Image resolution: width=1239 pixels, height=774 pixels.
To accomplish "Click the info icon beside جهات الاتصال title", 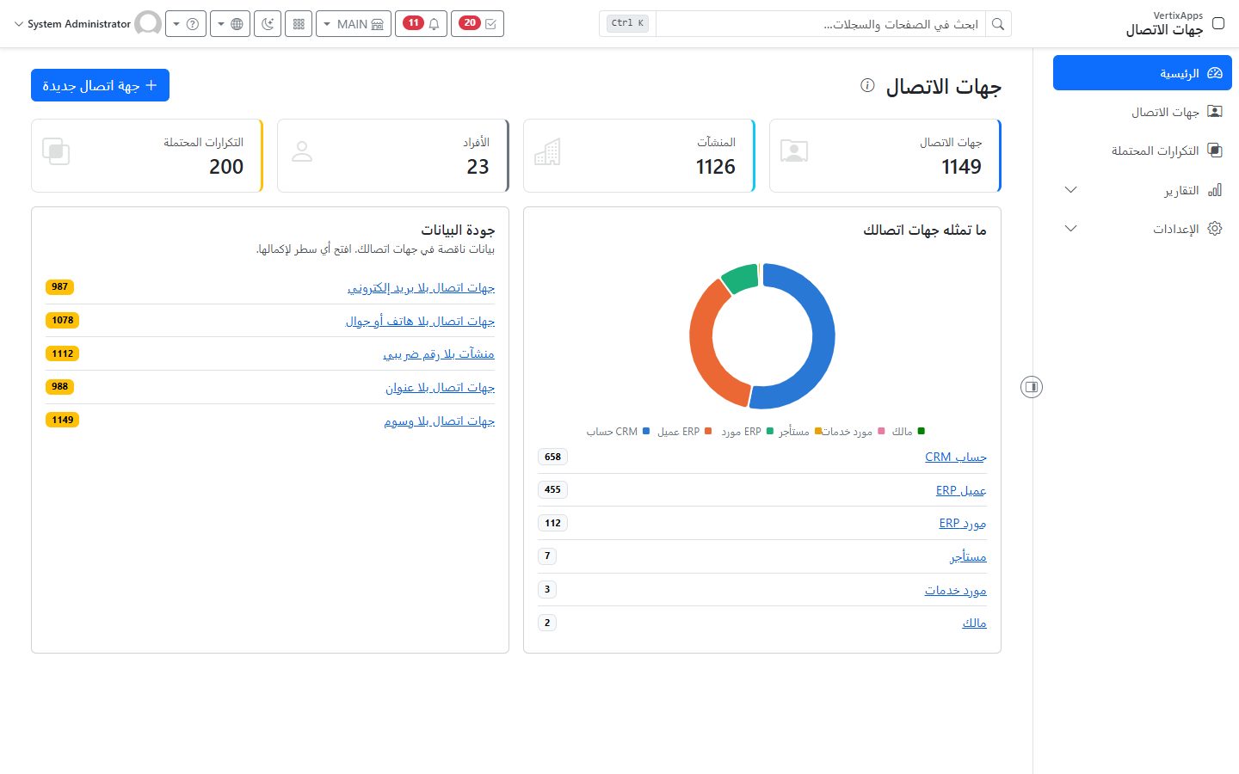I will point(867,85).
